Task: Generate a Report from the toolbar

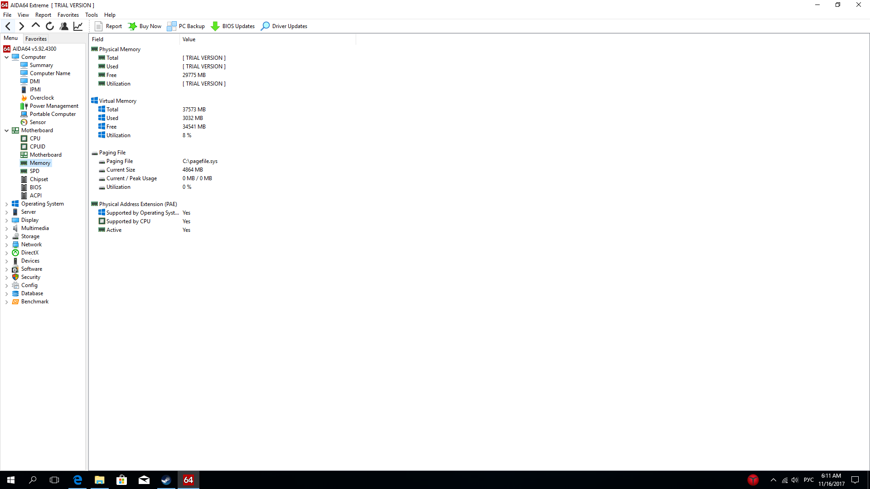Action: (x=108, y=26)
